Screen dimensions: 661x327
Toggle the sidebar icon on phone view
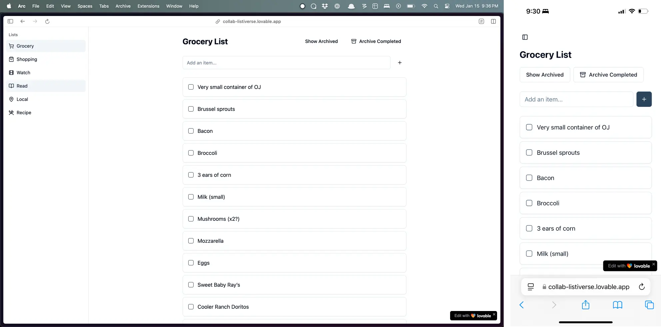525,37
